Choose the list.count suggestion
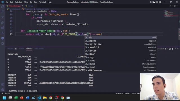This screenshot has width=180, height=101. click(x=121, y=61)
